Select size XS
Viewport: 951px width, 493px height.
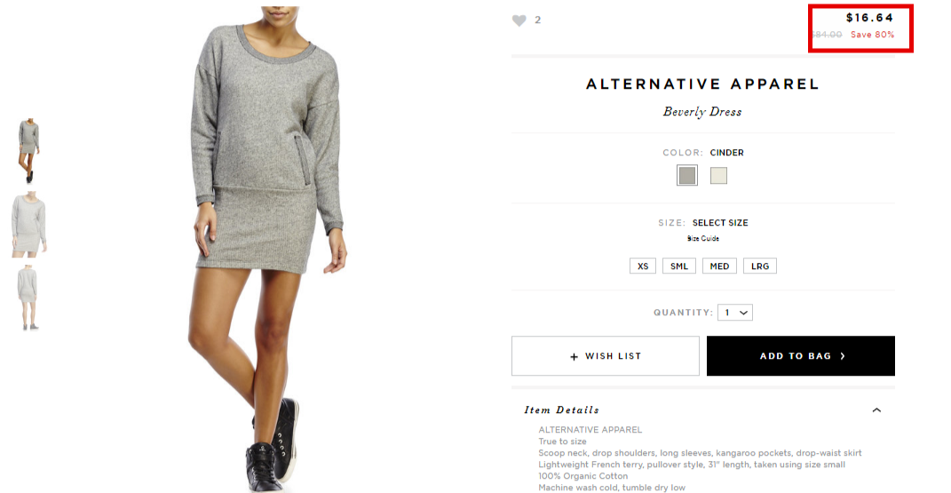tap(643, 266)
